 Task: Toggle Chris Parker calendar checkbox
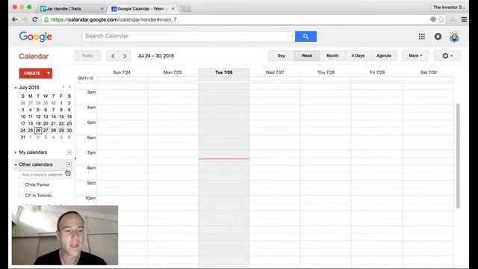(22, 185)
